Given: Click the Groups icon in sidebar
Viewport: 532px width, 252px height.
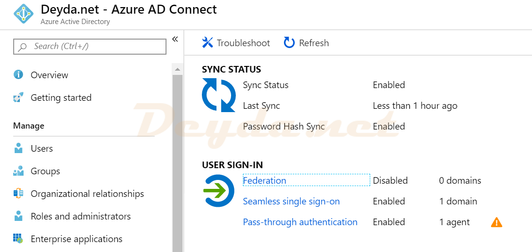Looking at the screenshot, I should coord(18,171).
